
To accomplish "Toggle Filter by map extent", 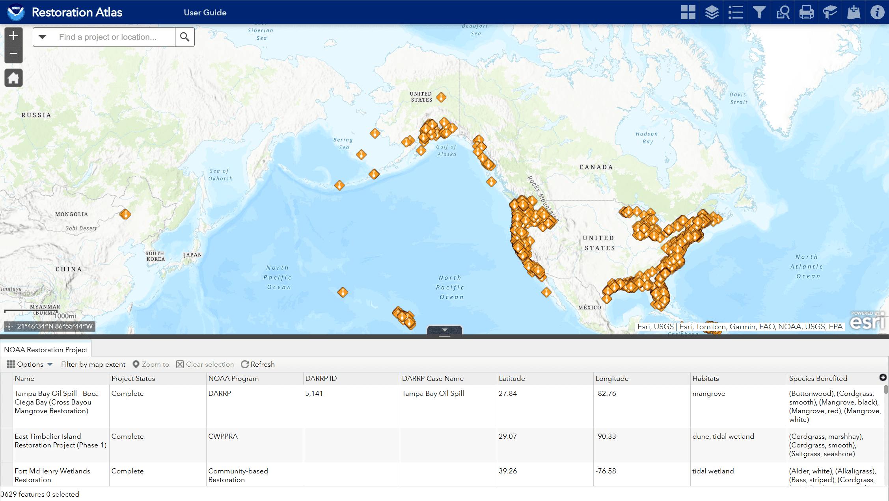I will click(x=93, y=364).
